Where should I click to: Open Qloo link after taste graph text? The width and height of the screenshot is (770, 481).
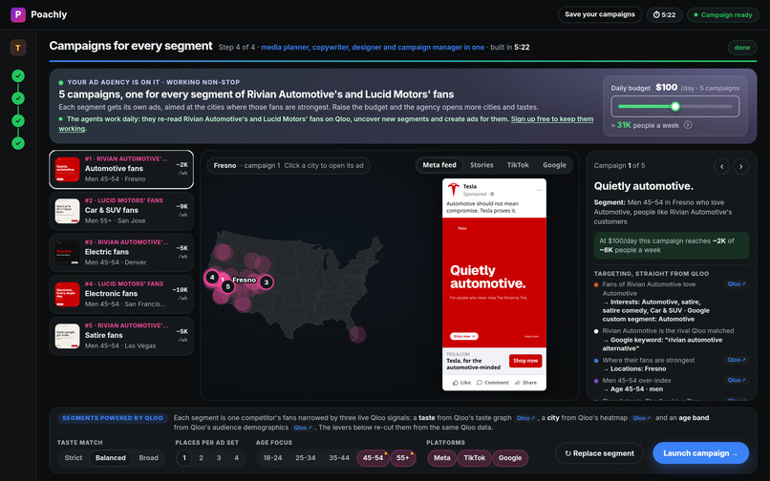[x=525, y=418]
